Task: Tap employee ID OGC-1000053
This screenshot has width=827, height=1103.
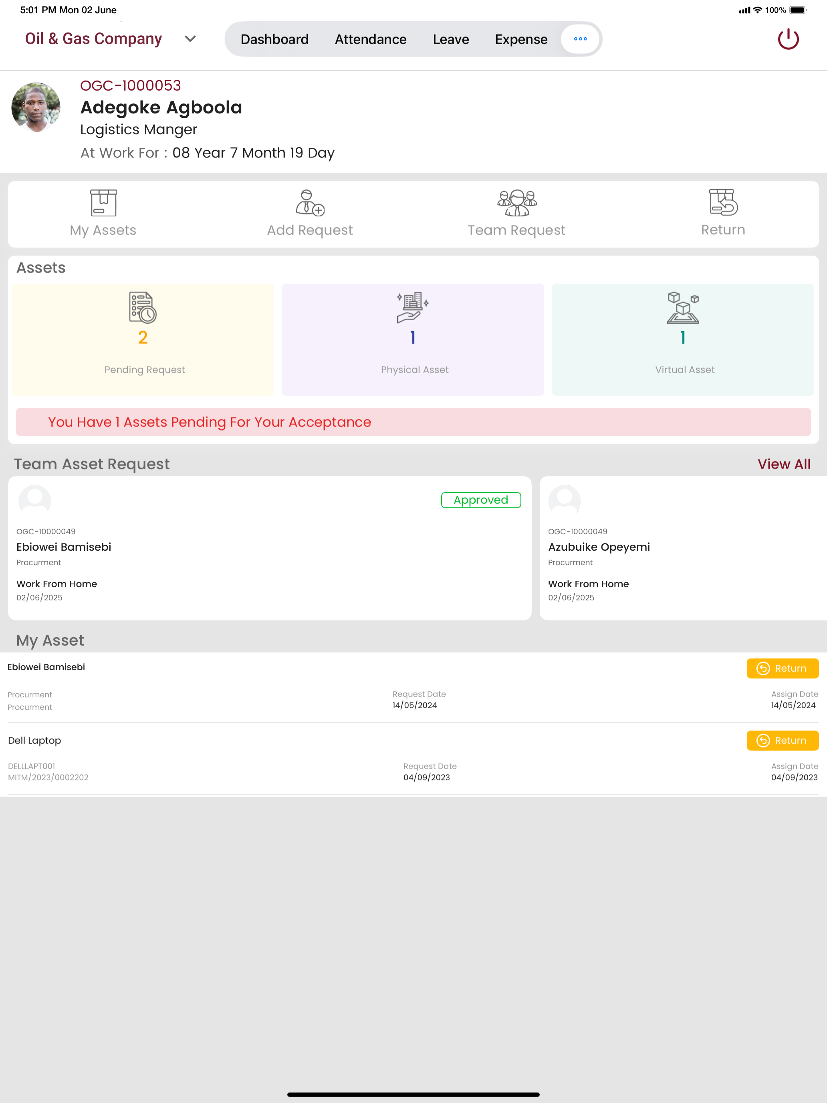Action: [131, 85]
